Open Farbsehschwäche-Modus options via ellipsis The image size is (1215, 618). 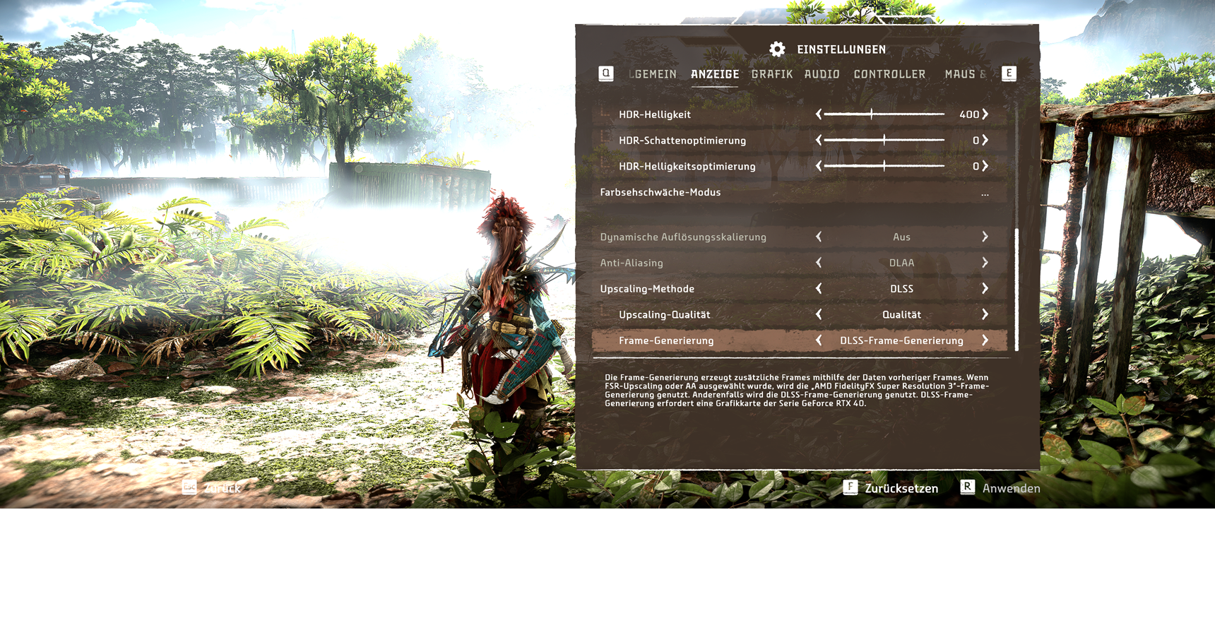(985, 194)
